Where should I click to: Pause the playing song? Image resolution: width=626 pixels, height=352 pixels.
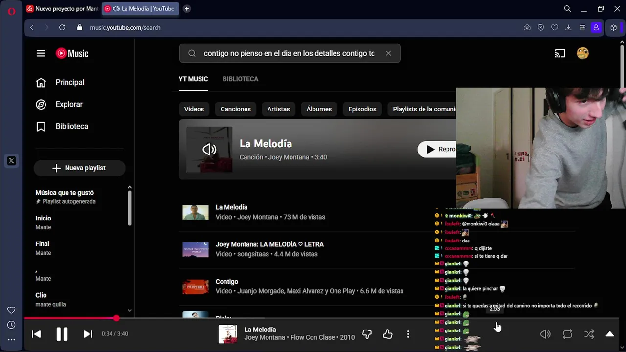62,334
